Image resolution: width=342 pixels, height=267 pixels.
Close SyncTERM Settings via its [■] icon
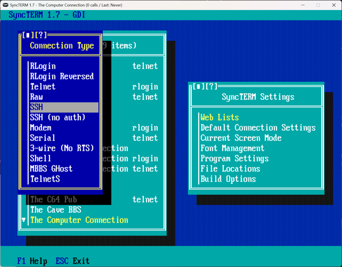click(x=198, y=86)
